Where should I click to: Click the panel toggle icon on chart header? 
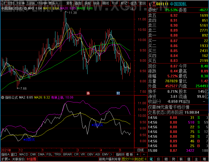[132, 9]
